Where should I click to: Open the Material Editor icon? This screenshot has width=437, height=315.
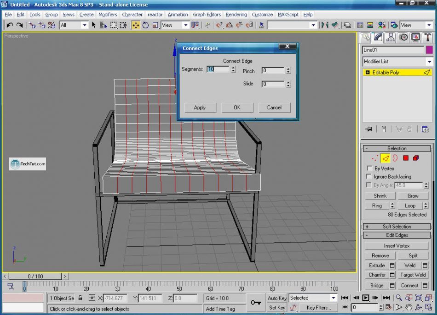(x=382, y=25)
